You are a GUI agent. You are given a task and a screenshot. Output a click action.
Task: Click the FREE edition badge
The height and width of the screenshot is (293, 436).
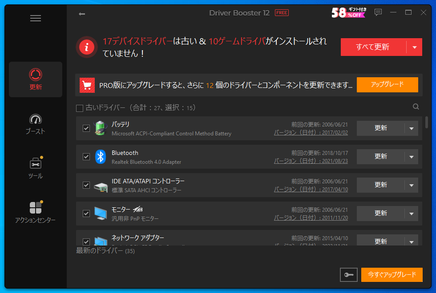click(x=282, y=13)
